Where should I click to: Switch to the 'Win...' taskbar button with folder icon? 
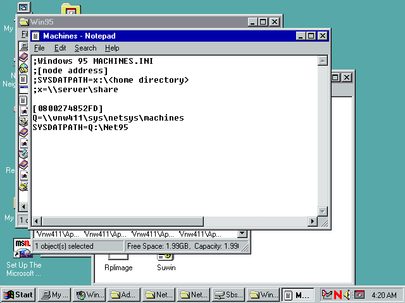(263, 295)
